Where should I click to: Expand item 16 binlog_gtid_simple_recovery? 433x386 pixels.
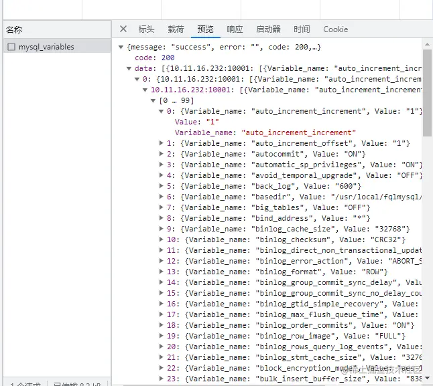[161, 304]
